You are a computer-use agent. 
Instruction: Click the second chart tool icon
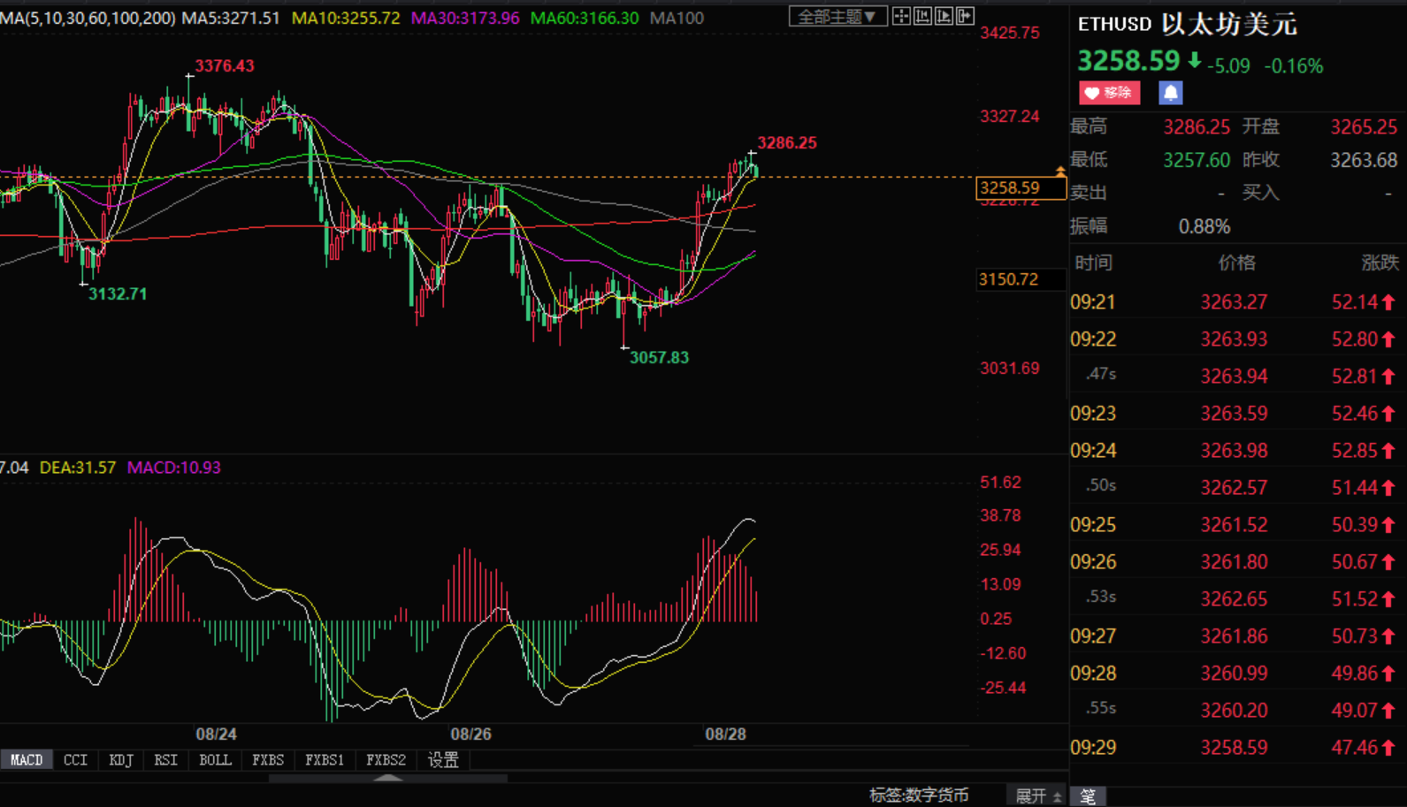tap(922, 16)
